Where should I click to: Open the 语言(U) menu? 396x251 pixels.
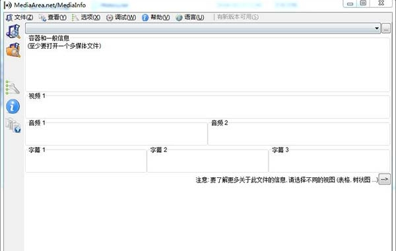tap(190, 17)
